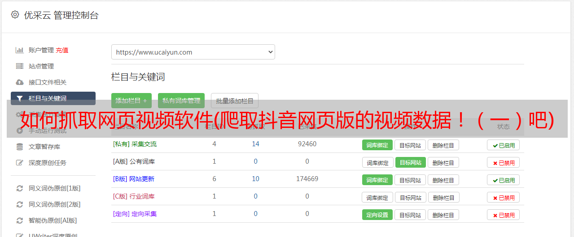This screenshot has height=237, width=574.
Task: Click the server icon for 站点管理
Action: (x=19, y=66)
